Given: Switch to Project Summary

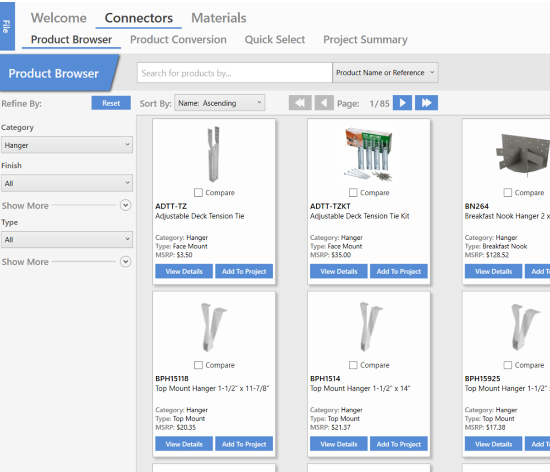Looking at the screenshot, I should pyautogui.click(x=365, y=40).
